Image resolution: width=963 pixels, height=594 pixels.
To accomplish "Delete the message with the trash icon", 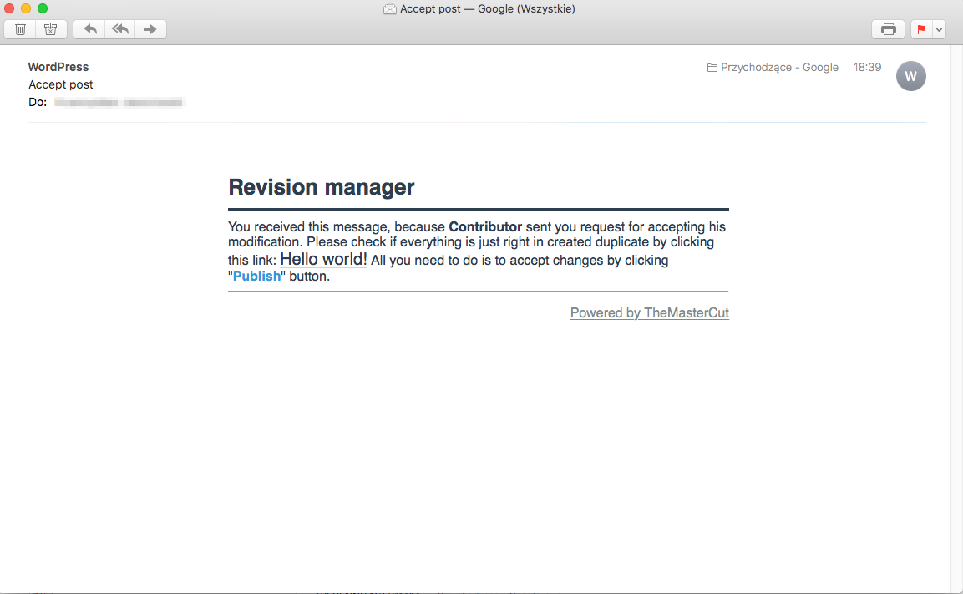I will [x=20, y=29].
